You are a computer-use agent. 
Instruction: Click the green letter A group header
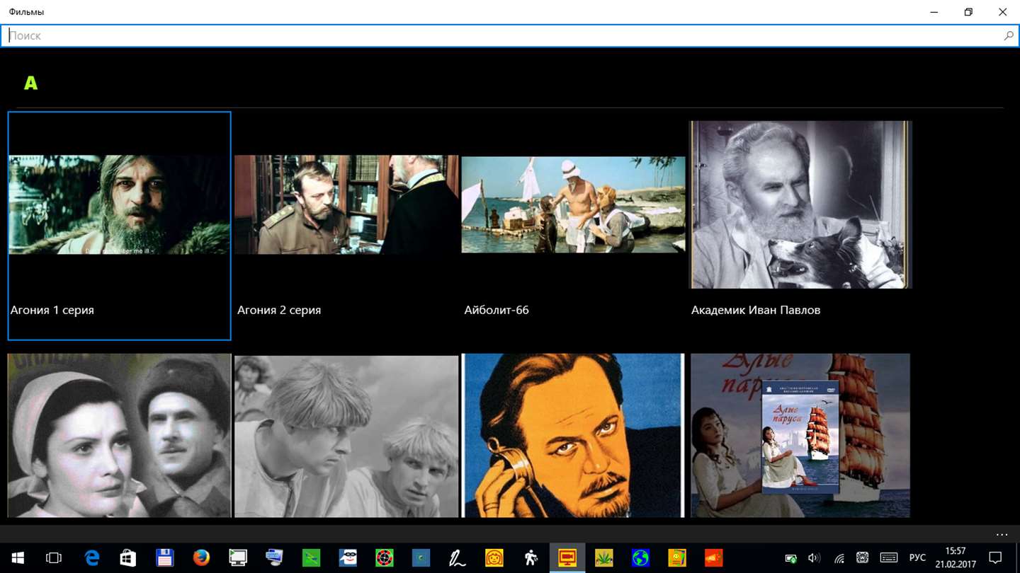(x=30, y=83)
